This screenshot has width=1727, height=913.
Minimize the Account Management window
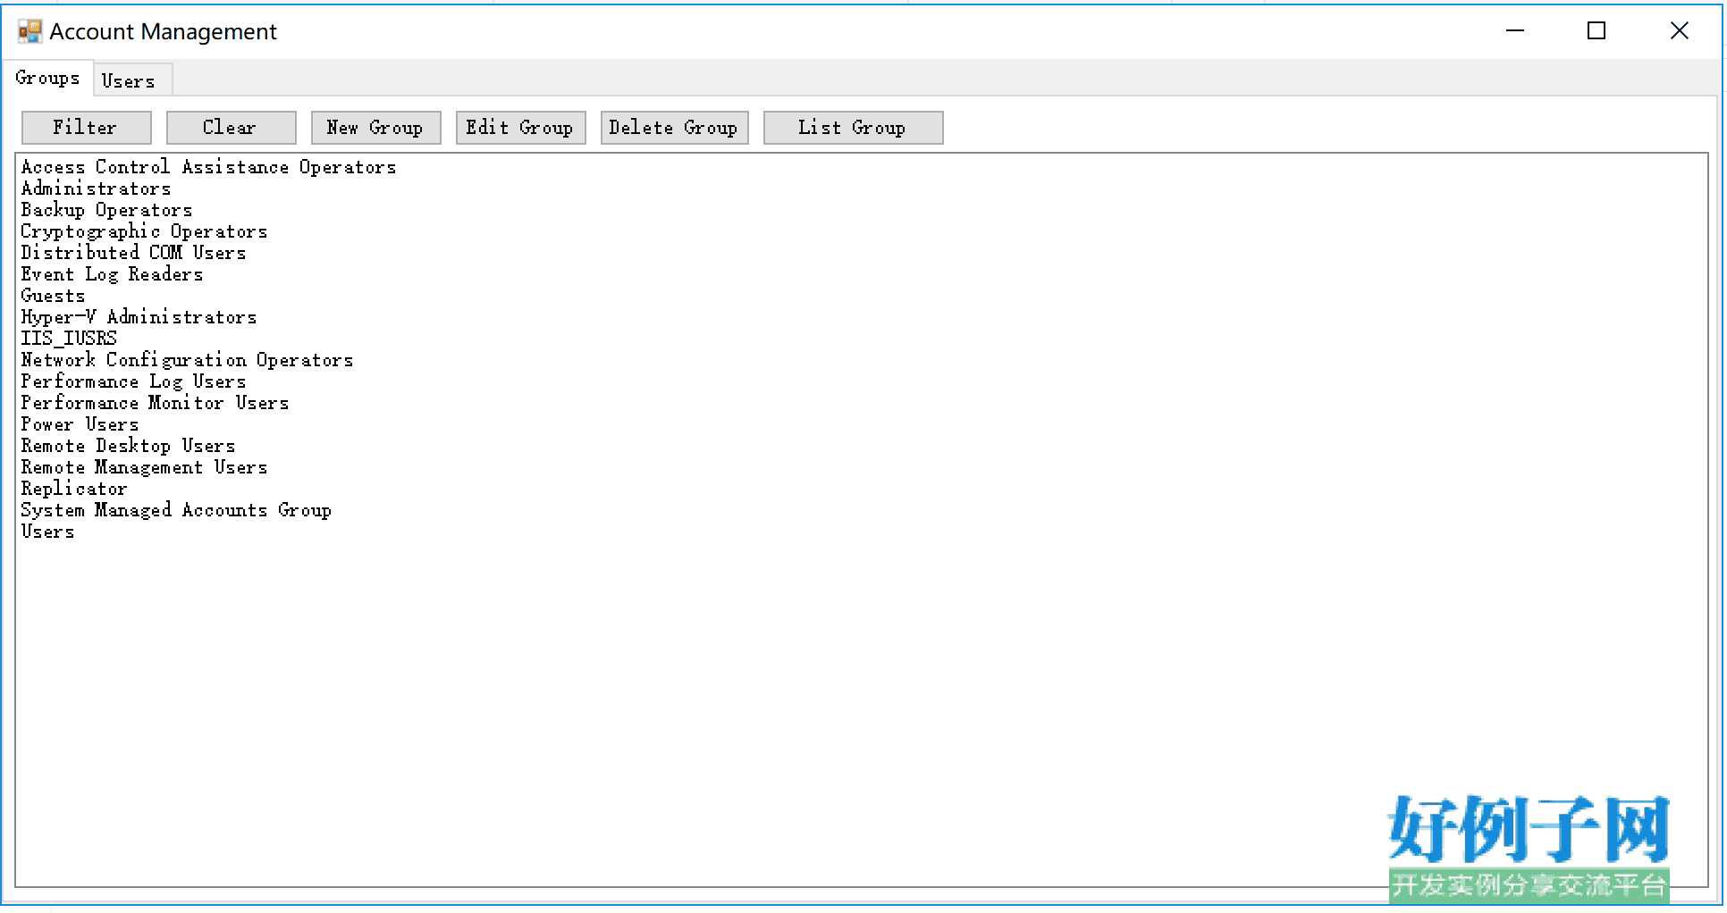(1515, 30)
